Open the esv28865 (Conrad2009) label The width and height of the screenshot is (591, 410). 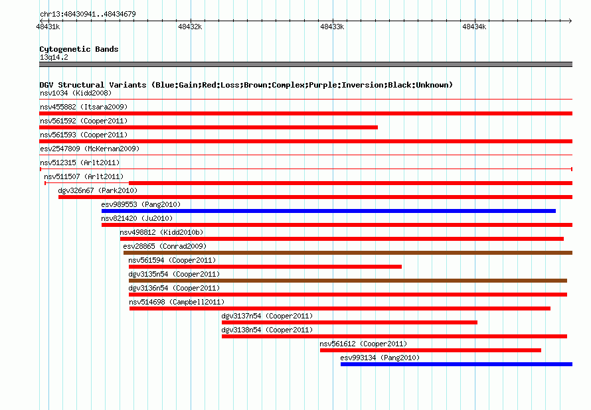165,246
